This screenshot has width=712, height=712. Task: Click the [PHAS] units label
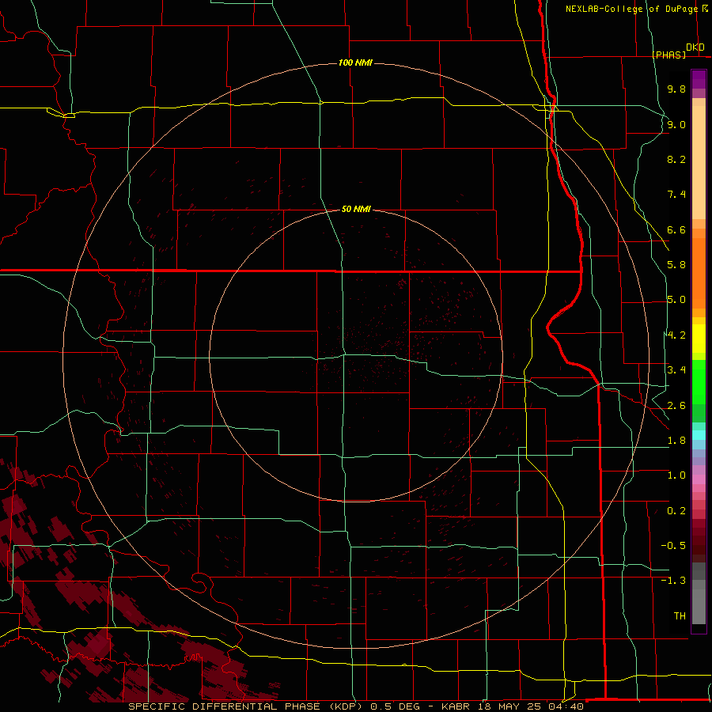coord(668,55)
